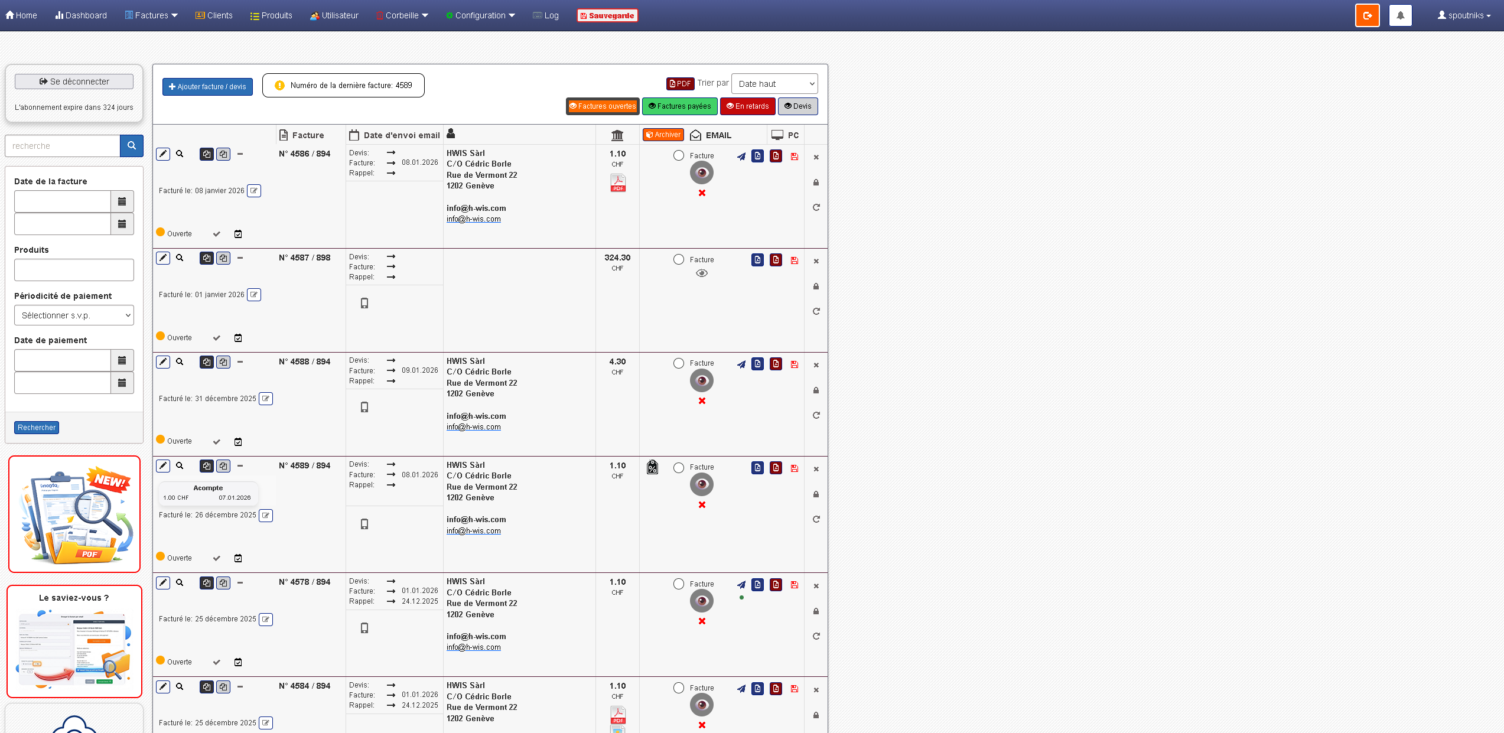Select the Facture radio button for invoice 4589
This screenshot has height=733, width=1504.
679,467
